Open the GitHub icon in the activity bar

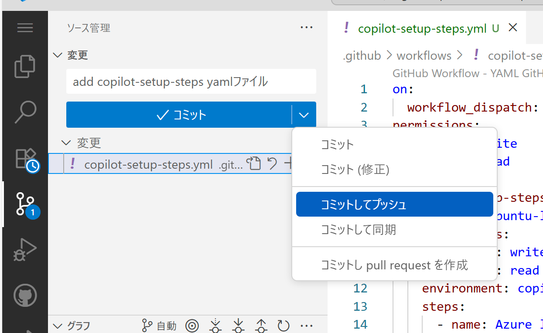25,295
